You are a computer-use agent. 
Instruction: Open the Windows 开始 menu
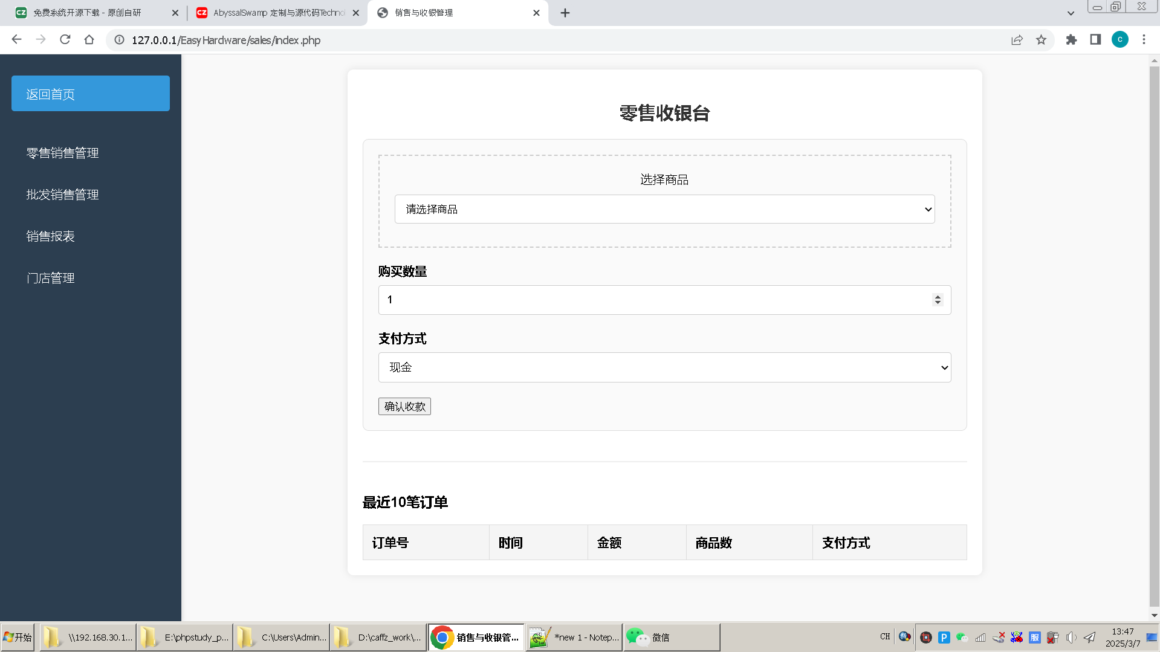[18, 637]
